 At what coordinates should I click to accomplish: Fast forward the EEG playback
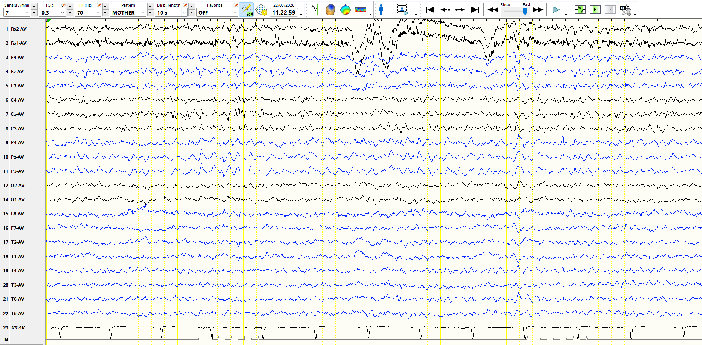coord(538,10)
